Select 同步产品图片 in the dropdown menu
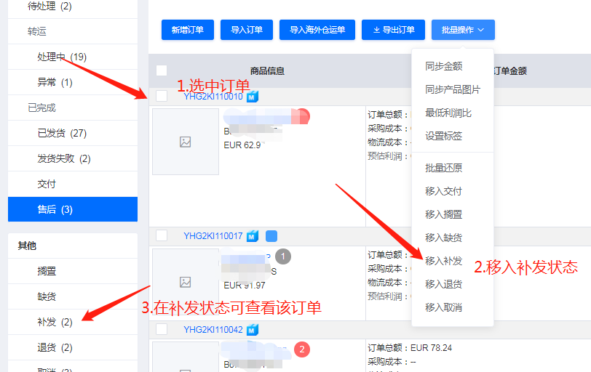The height and width of the screenshot is (372, 591). pyautogui.click(x=453, y=89)
